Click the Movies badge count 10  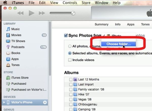tap(44, 35)
